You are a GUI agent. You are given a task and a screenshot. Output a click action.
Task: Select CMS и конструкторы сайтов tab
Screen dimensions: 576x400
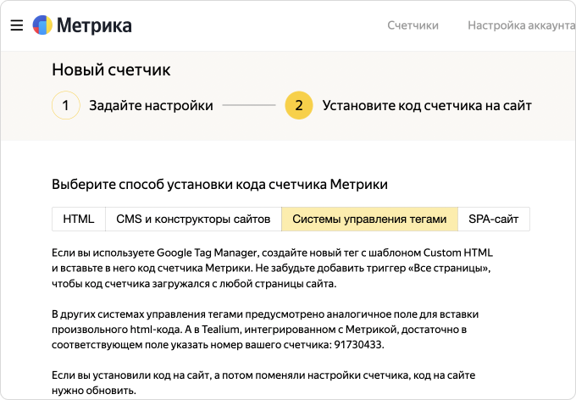(x=193, y=219)
